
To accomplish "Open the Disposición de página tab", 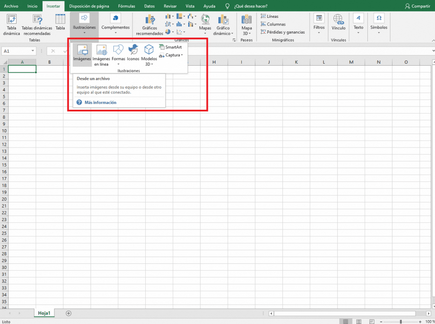I will click(x=89, y=6).
